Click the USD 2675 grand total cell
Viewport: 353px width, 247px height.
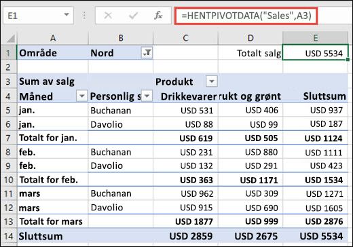[250, 236]
